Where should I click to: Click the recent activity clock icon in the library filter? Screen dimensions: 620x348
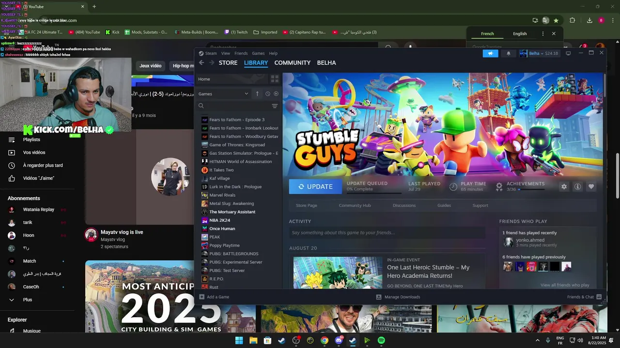(267, 94)
